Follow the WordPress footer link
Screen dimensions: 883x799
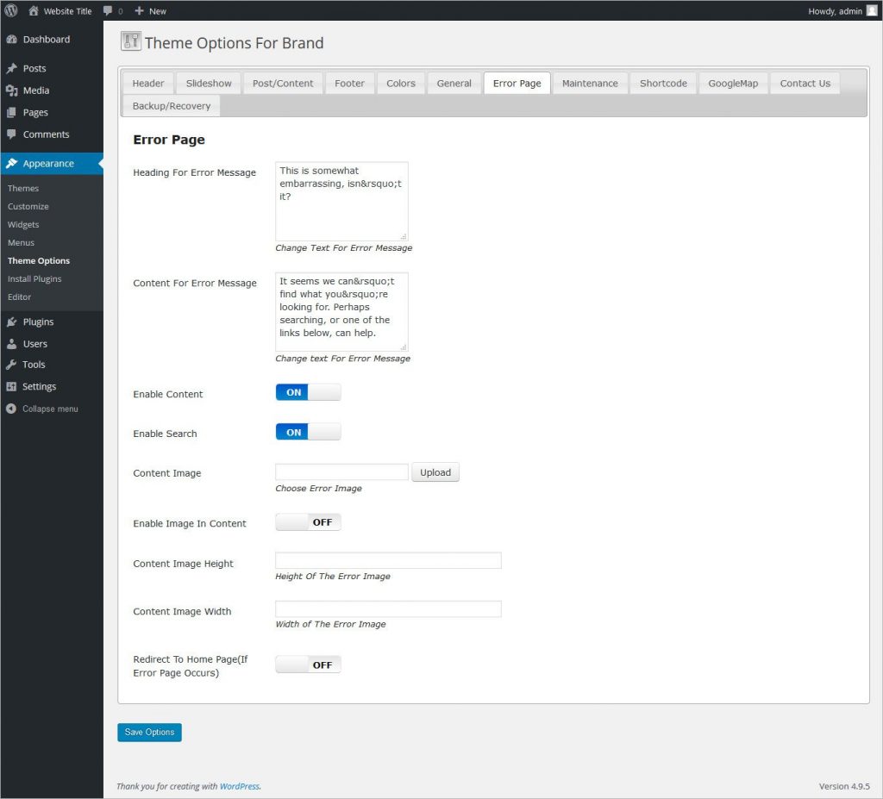tap(239, 786)
